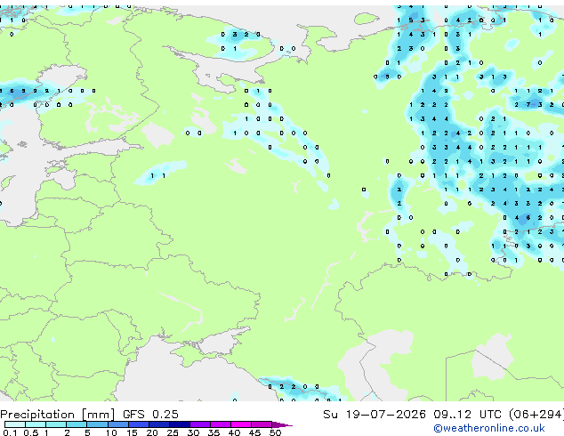Click the 20–25 mm legend color swatch
This screenshot has height=436, width=564.
(x=159, y=424)
